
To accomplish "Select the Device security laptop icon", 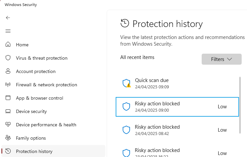I will point(8,111).
